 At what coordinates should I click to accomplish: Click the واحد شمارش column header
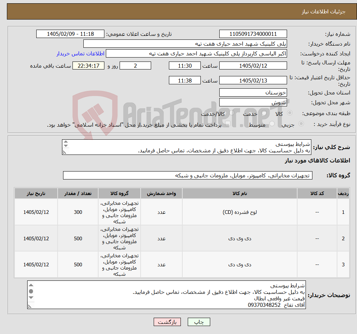tap(161, 193)
